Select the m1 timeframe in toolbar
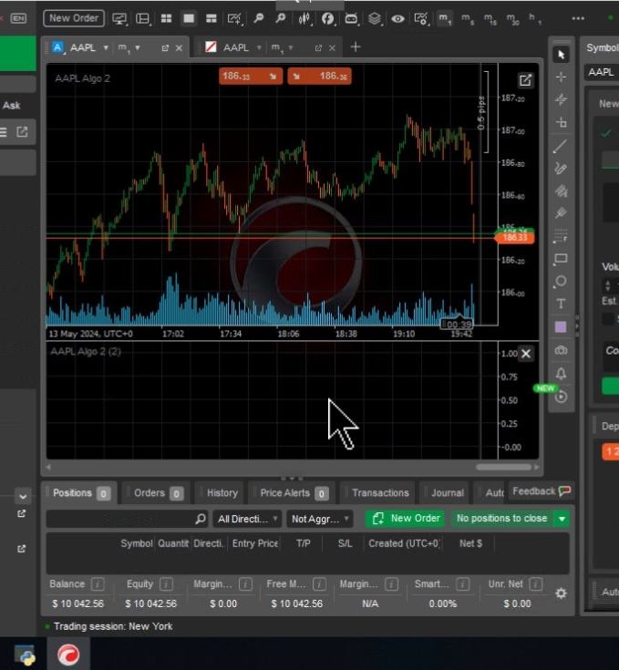 pyautogui.click(x=444, y=18)
